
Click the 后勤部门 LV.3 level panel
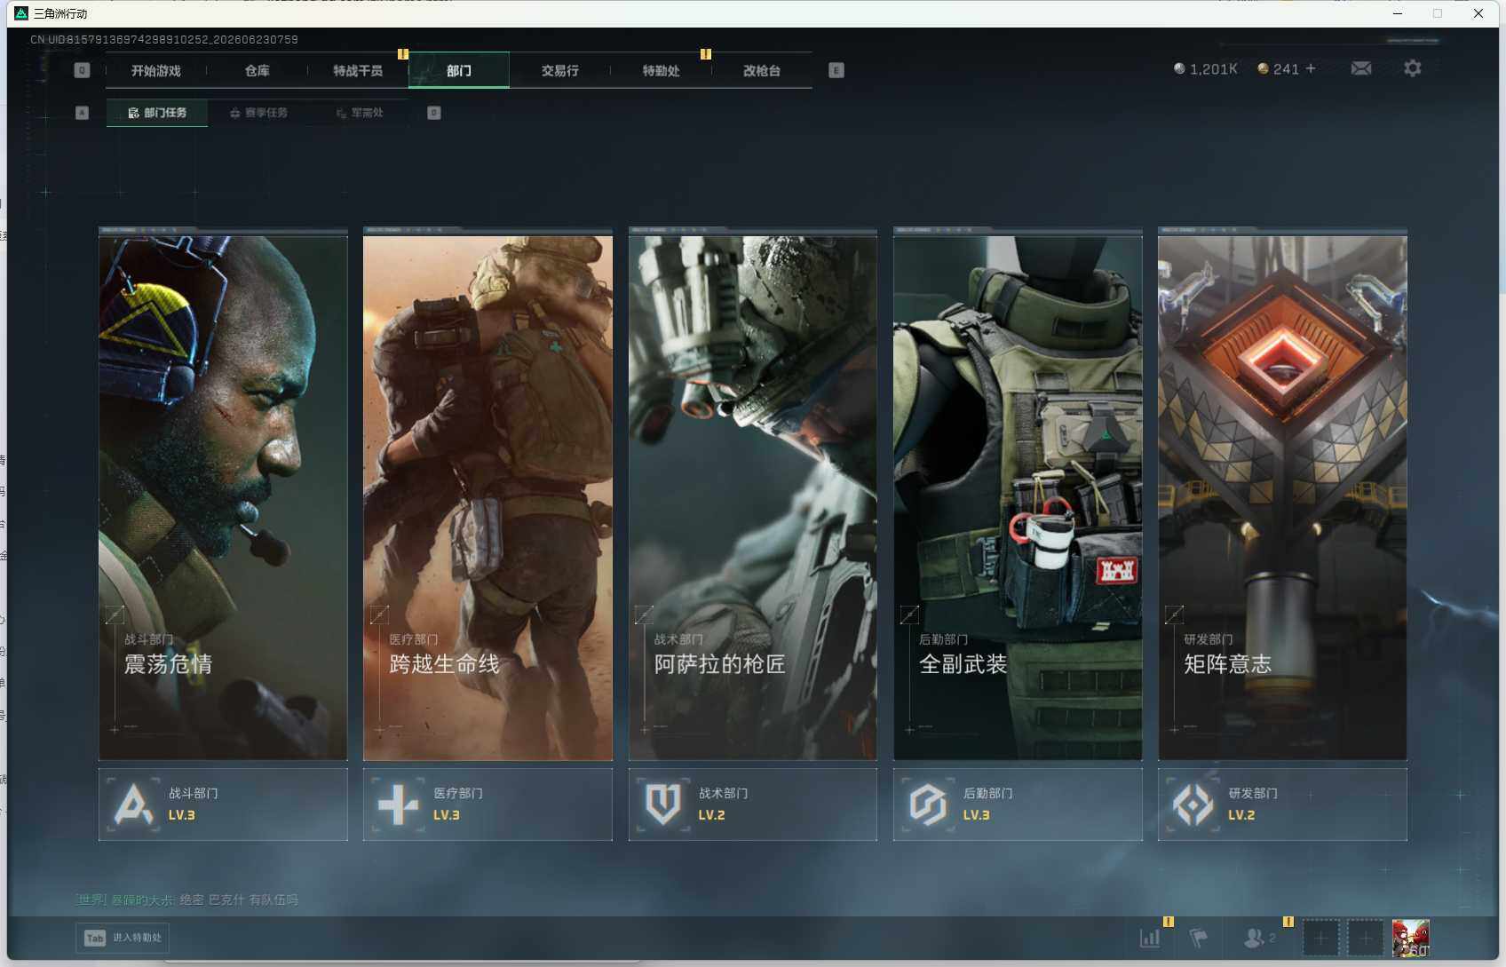click(x=1018, y=805)
